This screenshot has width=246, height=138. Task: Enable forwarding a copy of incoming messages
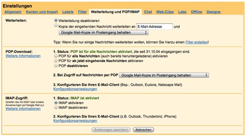56,25
